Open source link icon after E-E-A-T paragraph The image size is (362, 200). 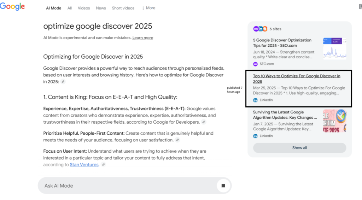204,122
